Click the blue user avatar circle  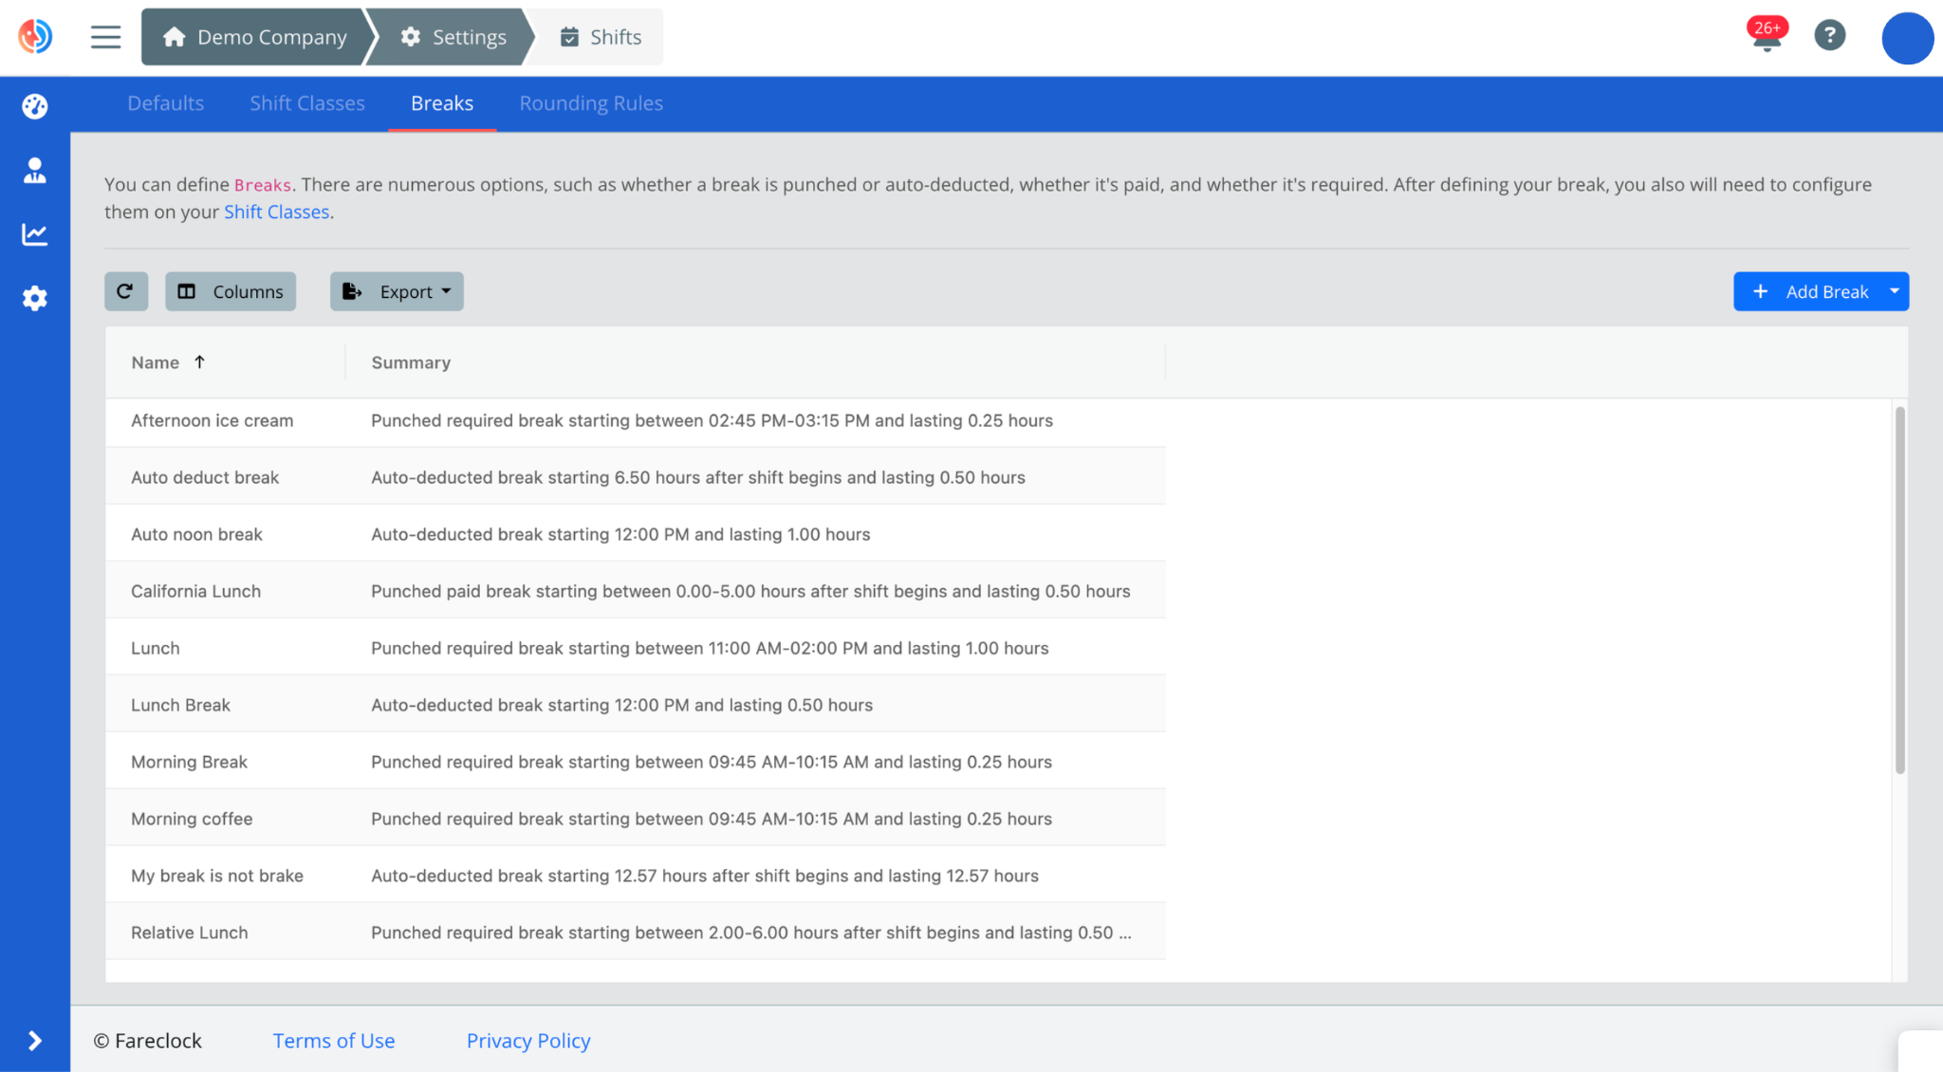[x=1907, y=38]
